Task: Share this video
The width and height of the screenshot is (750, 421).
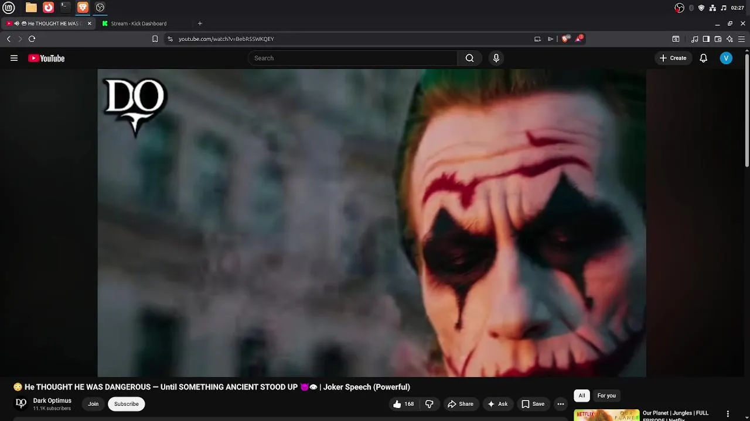Action: [x=461, y=404]
